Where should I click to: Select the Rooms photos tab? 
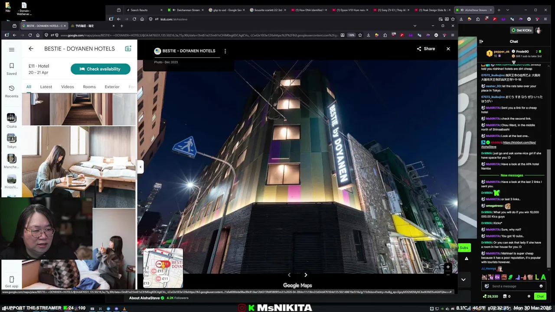[89, 87]
